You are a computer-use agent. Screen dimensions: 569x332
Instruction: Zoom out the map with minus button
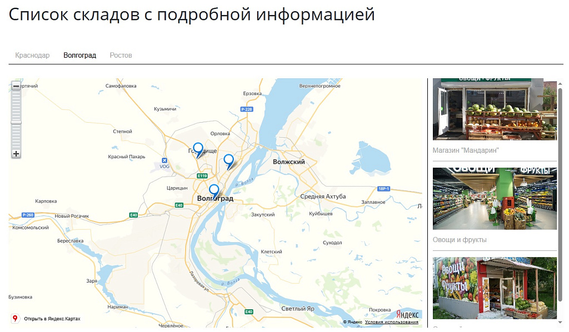(x=16, y=86)
